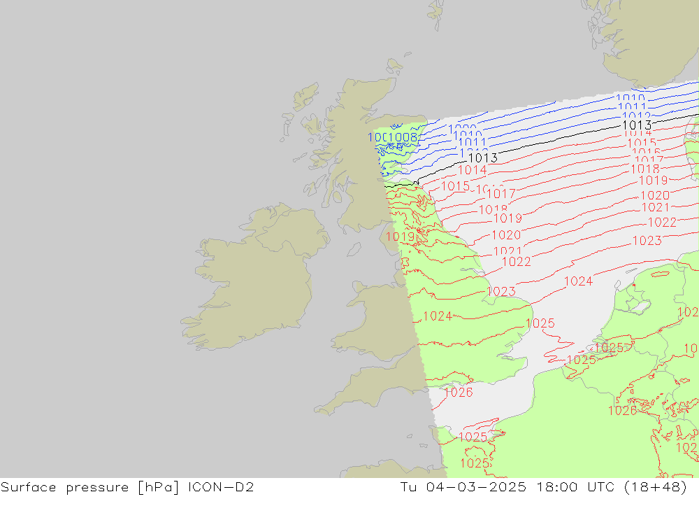
Task: Click the easternmost 1018 isobar label
Action: (645, 169)
